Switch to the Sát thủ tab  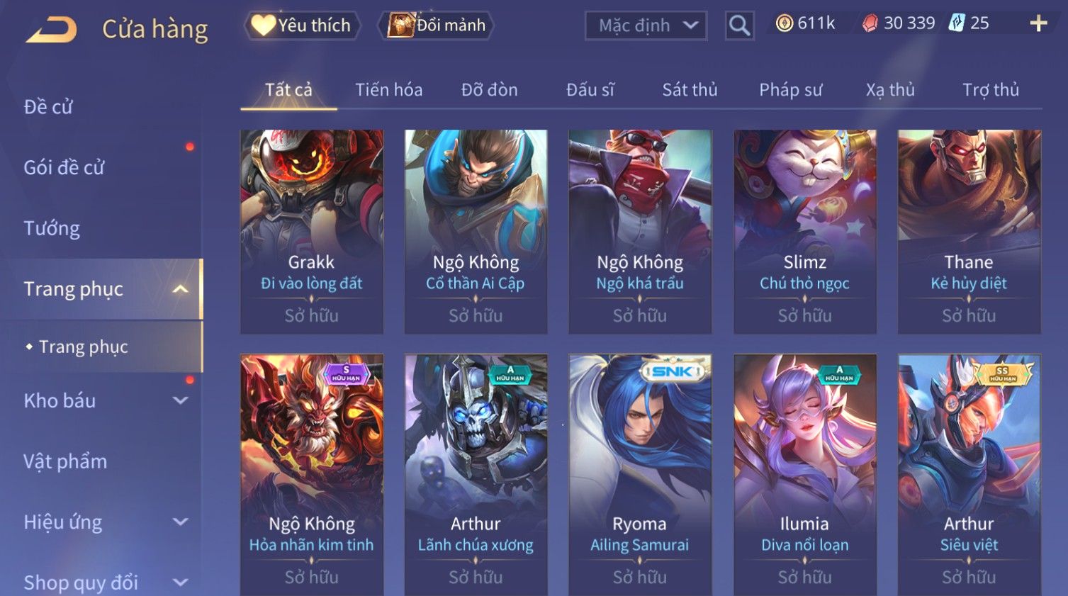click(690, 90)
